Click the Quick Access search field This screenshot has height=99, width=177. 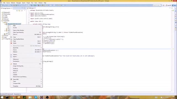click(x=157, y=5)
